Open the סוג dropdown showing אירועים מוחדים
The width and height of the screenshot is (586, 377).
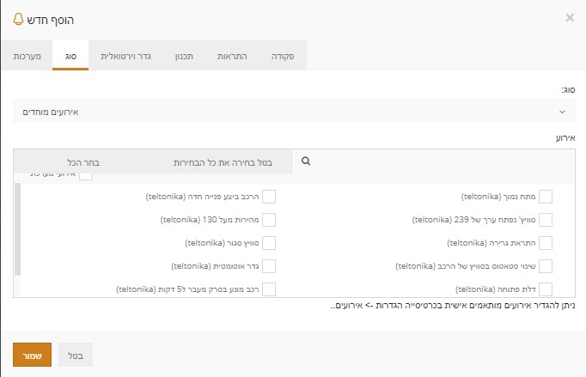292,111
